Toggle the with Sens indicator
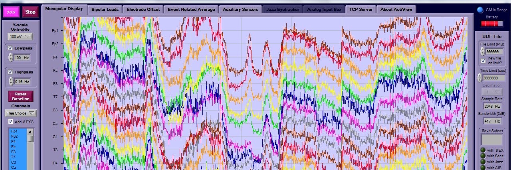The height and width of the screenshot is (170, 511). pyautogui.click(x=483, y=156)
